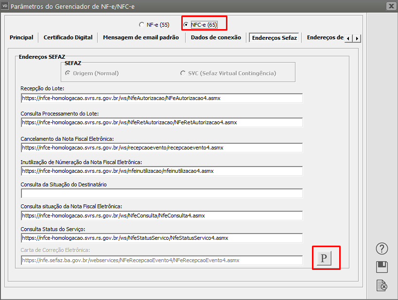Screen dimensions: 398x300
Task: Click the VD application icon in title bar
Action: click(x=5, y=5)
